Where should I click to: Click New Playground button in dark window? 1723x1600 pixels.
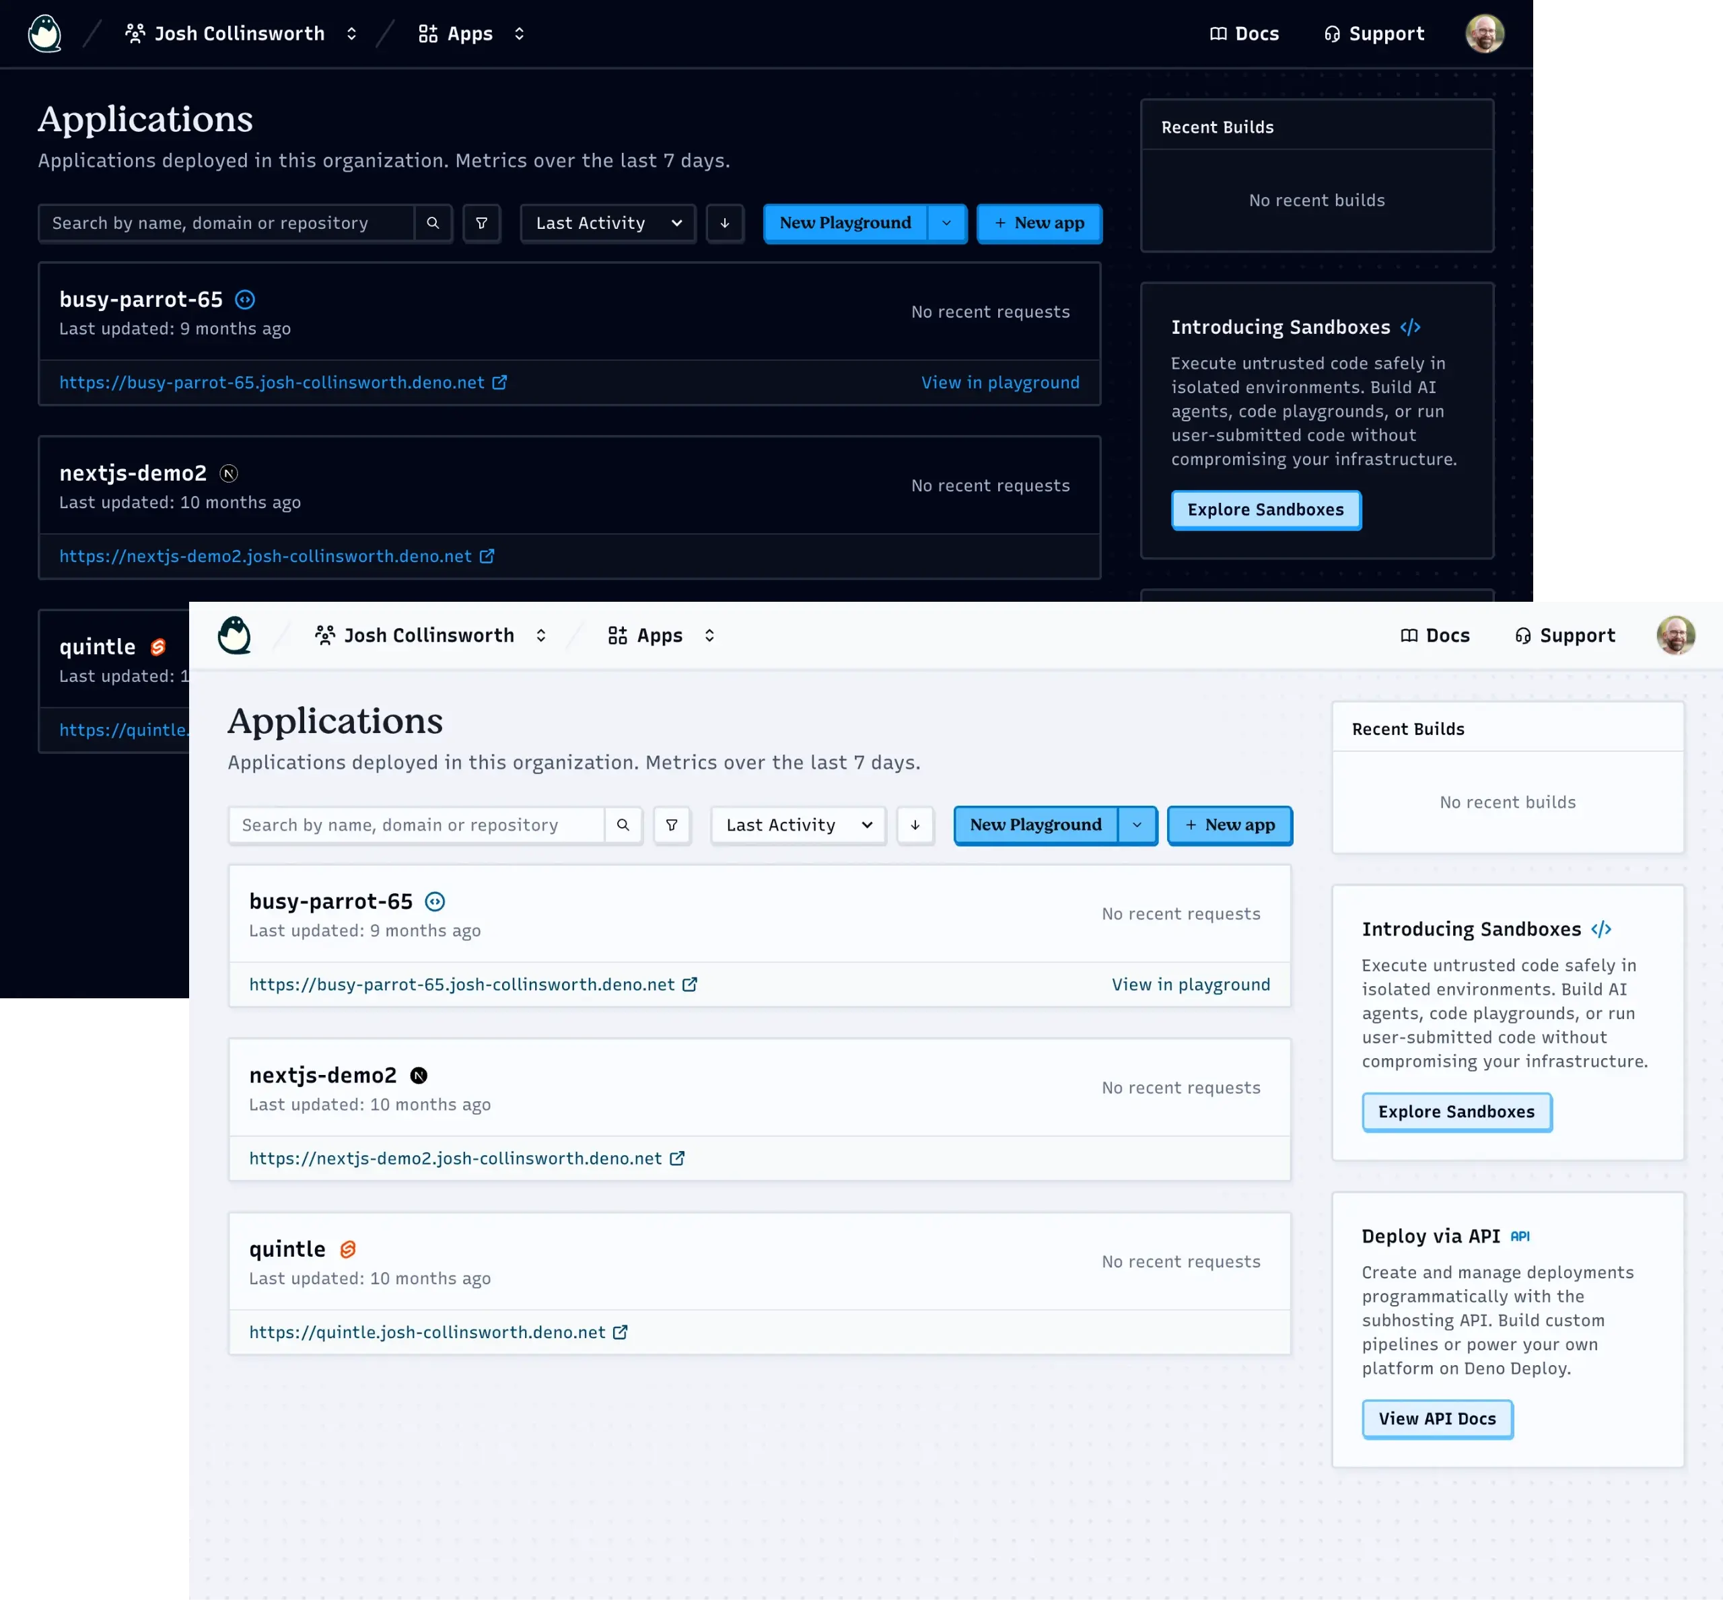pos(845,223)
